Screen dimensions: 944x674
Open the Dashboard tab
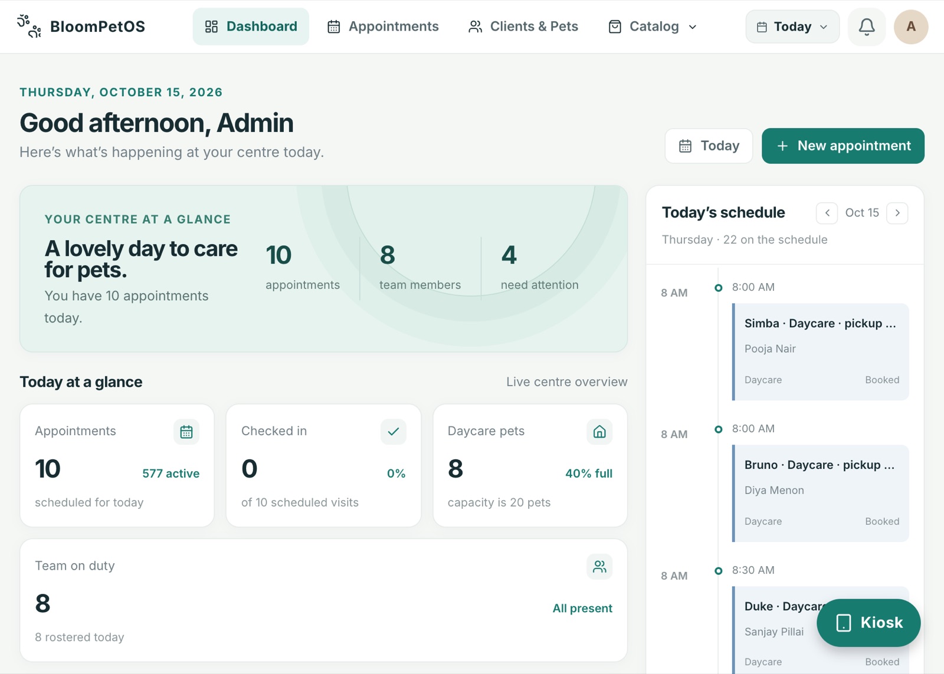[251, 27]
